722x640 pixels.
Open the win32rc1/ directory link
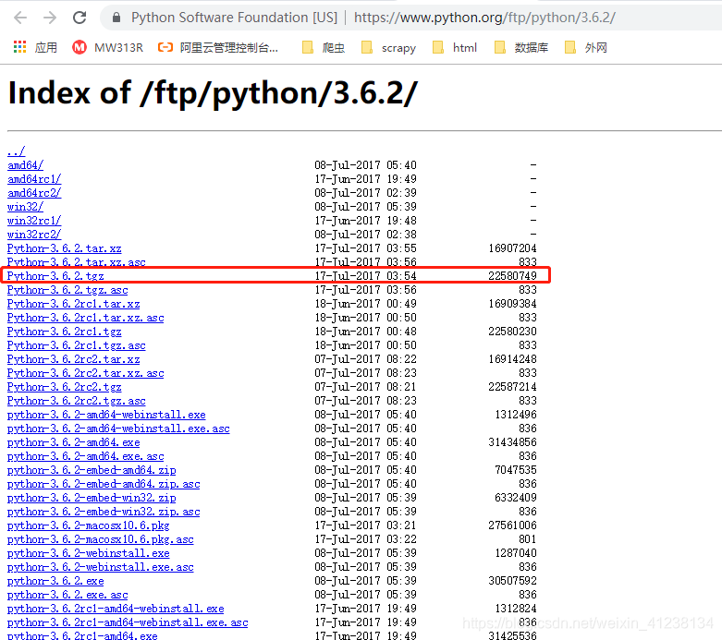(x=34, y=221)
